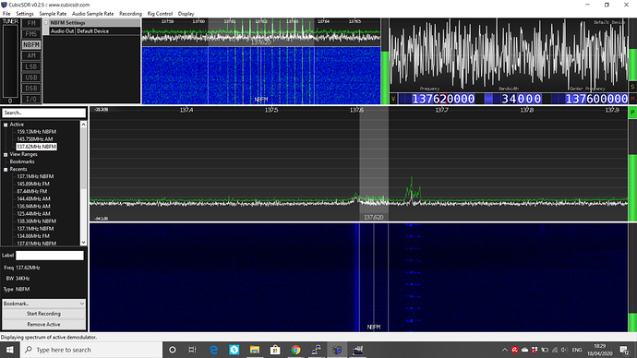This screenshot has height=358, width=637.
Task: Collapse the Active tree node
Action: point(6,125)
